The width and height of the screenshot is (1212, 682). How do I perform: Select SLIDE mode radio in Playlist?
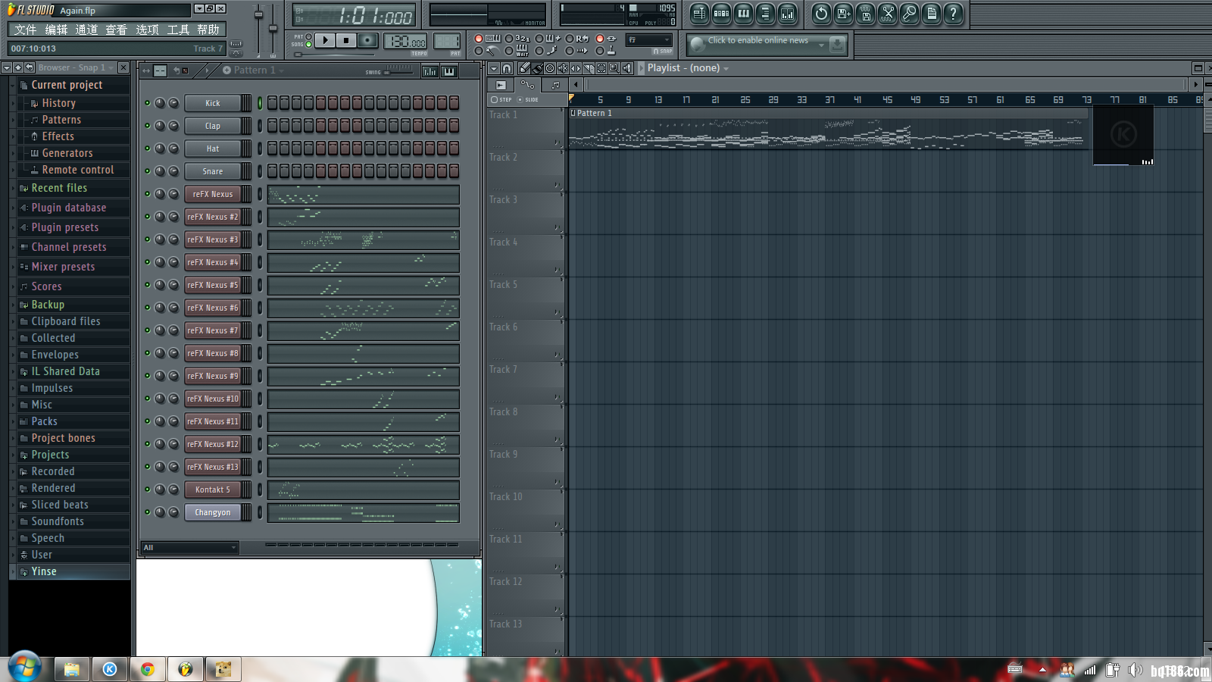[x=520, y=99]
